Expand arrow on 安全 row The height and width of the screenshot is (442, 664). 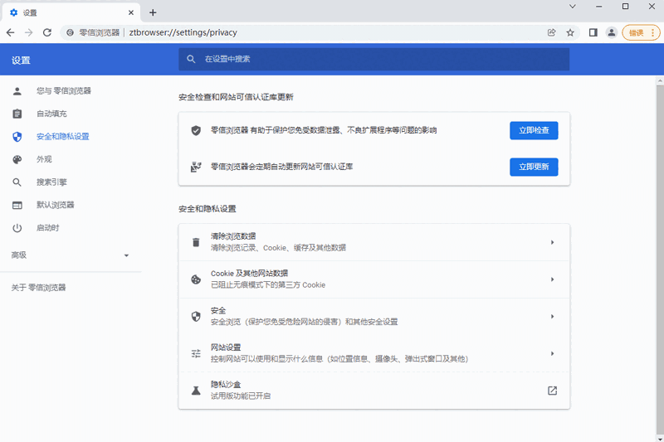pyautogui.click(x=552, y=317)
